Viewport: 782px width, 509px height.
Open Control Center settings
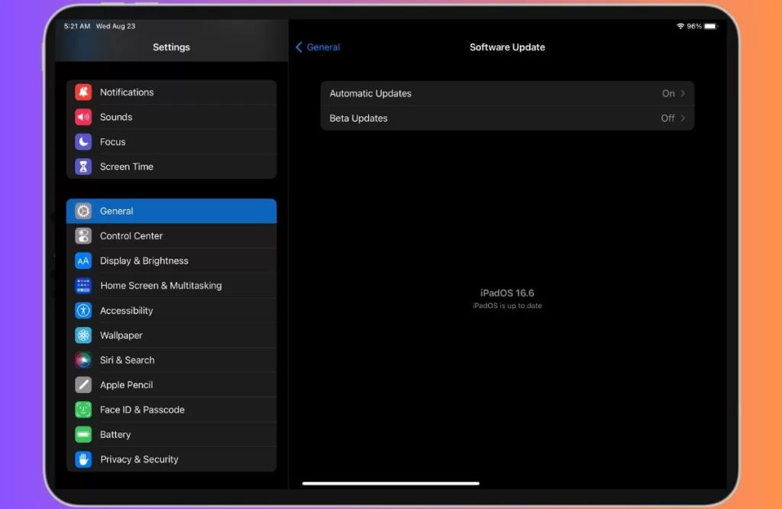click(x=172, y=235)
